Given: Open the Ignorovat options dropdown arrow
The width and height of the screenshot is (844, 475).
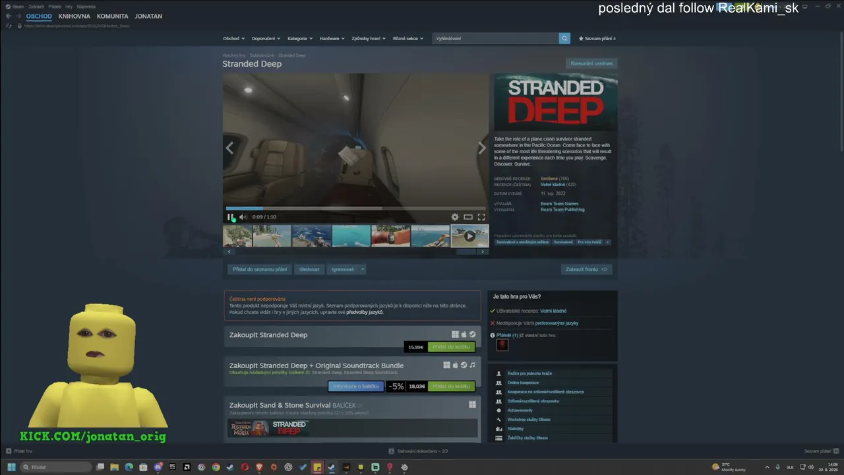Looking at the screenshot, I should pyautogui.click(x=362, y=269).
